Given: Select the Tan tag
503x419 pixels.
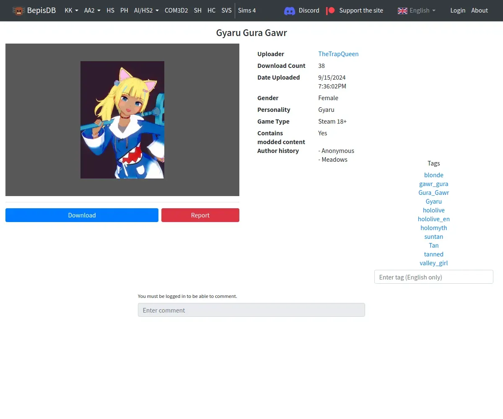Looking at the screenshot, I should 433,245.
